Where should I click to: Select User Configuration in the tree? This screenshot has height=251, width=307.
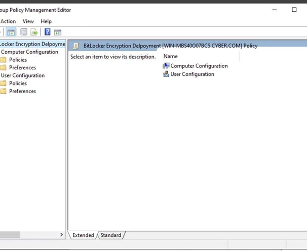pos(23,75)
